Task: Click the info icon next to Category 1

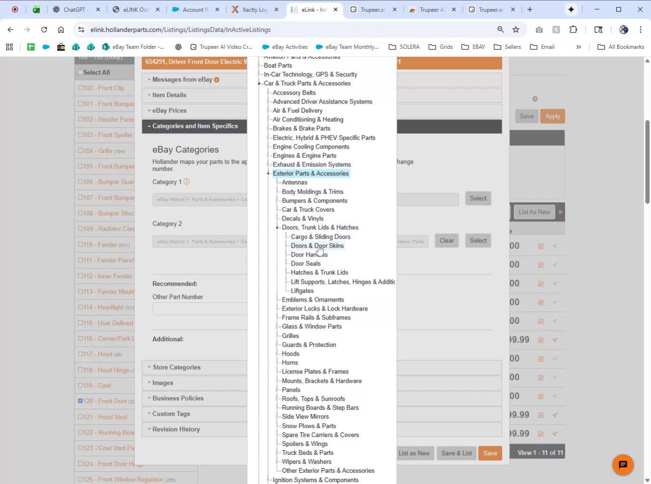Action: (x=186, y=182)
